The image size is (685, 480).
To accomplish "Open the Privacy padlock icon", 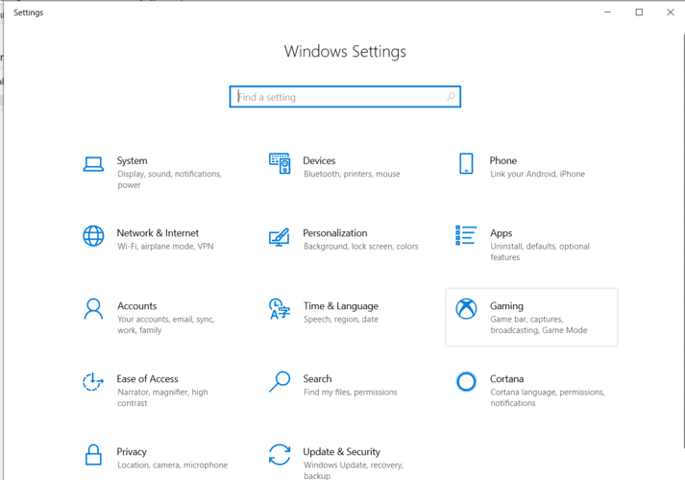I will click(x=93, y=455).
